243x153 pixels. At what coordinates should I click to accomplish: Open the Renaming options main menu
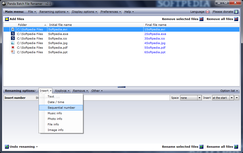coord(54,12)
